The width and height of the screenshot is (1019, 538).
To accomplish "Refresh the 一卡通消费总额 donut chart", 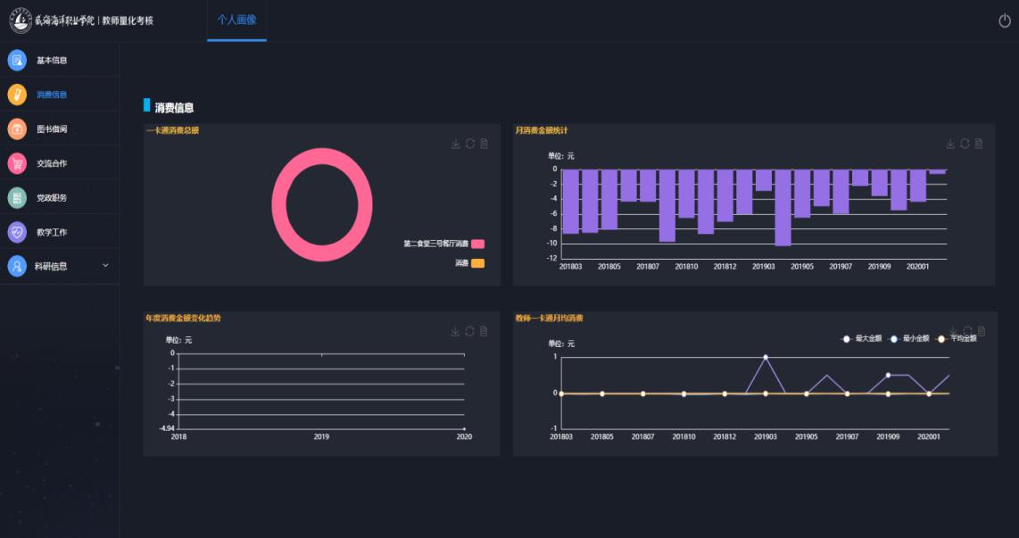I will coord(469,144).
